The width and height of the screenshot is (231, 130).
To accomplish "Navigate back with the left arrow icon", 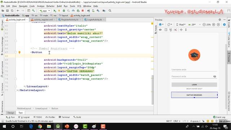I will tap(18, 10).
